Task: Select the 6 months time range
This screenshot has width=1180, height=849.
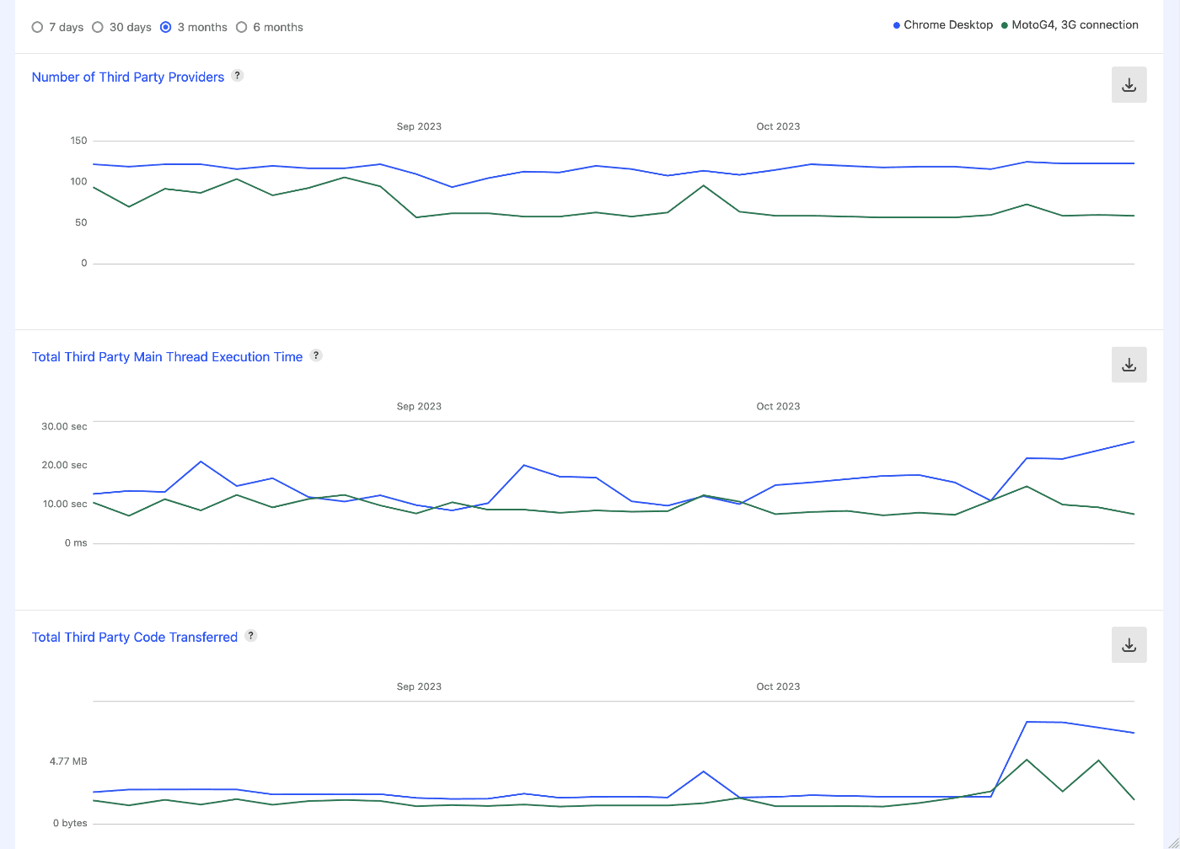Action: tap(242, 27)
